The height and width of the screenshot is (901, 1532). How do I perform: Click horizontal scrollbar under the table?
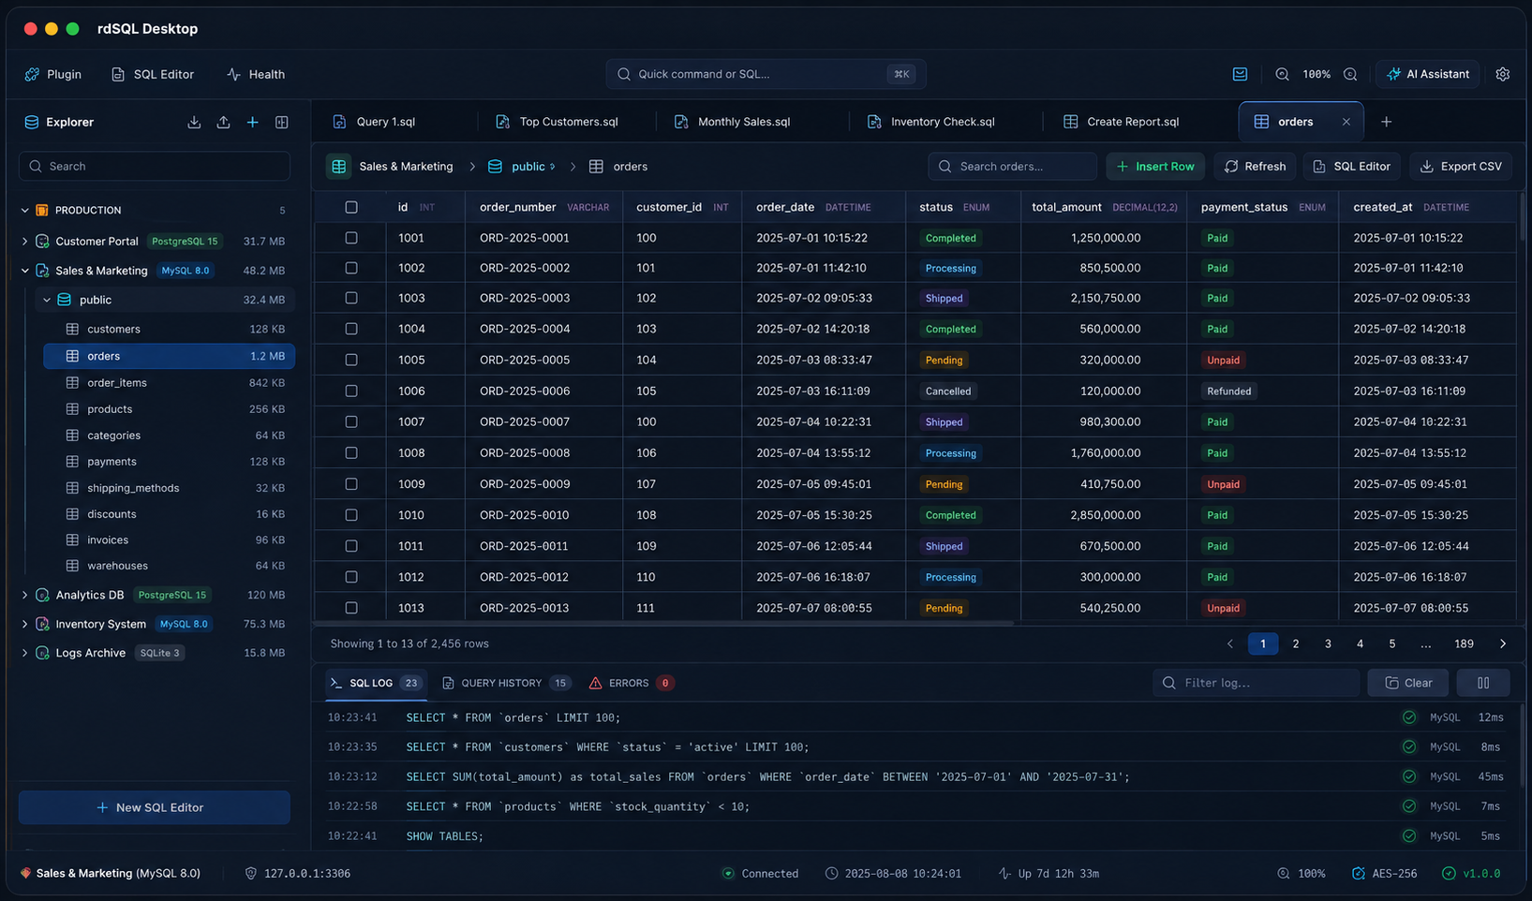pos(663,623)
